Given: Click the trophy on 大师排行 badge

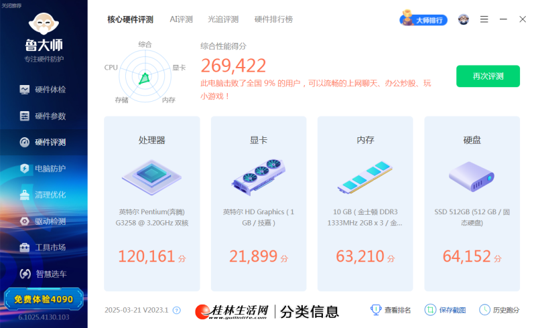Looking at the screenshot, I should click(x=407, y=17).
